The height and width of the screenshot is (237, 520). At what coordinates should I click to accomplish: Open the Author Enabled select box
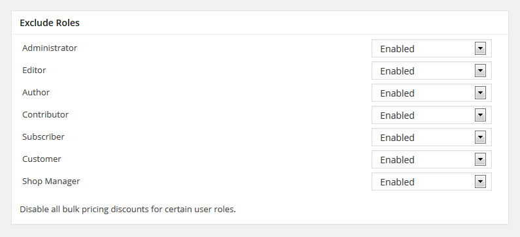click(x=432, y=93)
